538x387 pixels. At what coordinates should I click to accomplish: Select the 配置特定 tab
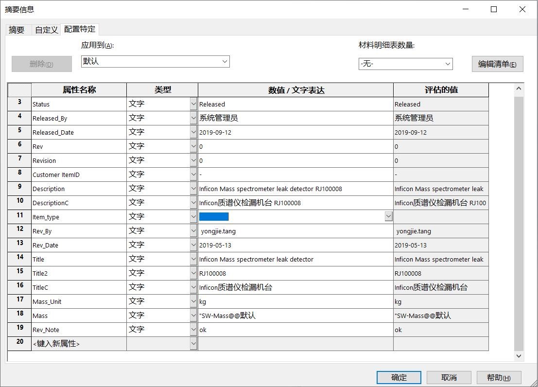pos(80,29)
